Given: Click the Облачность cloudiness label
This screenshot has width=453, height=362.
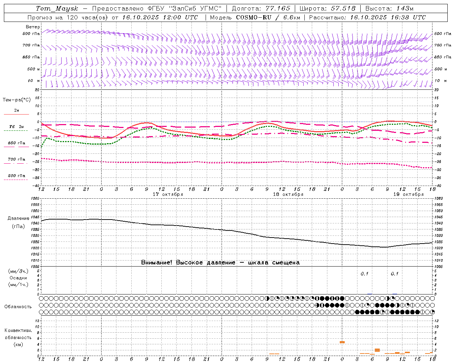Looking at the screenshot, I should click(x=18, y=307).
